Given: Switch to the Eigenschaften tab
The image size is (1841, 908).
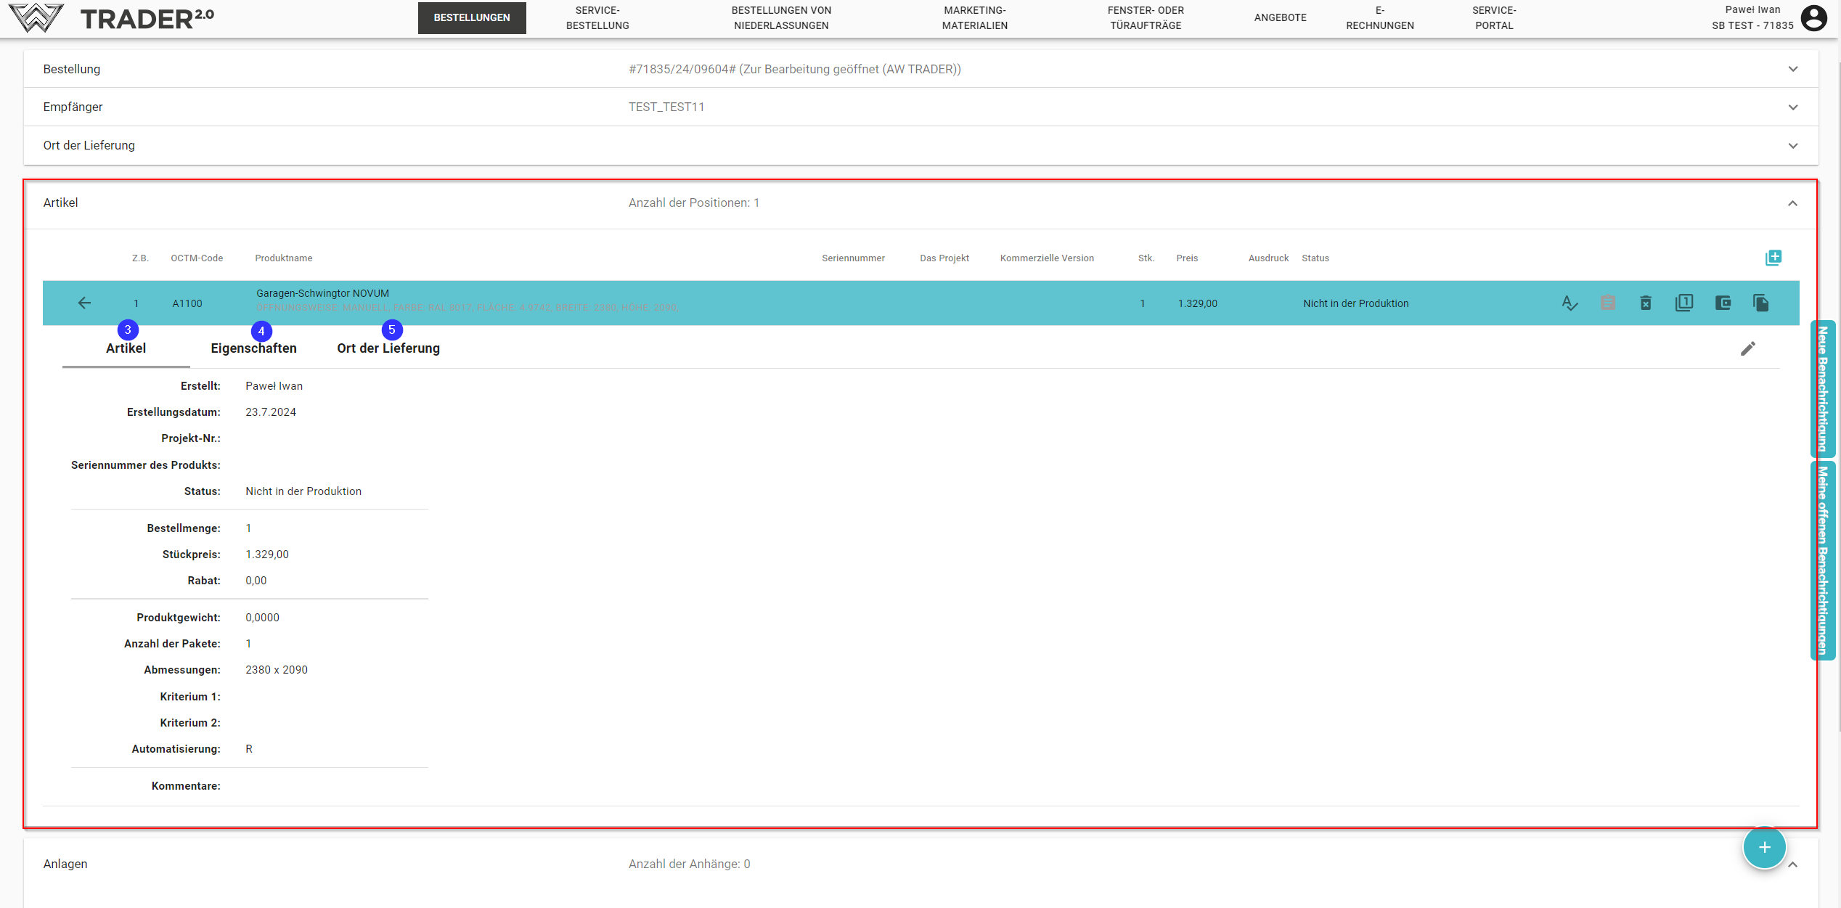Looking at the screenshot, I should pos(253,348).
